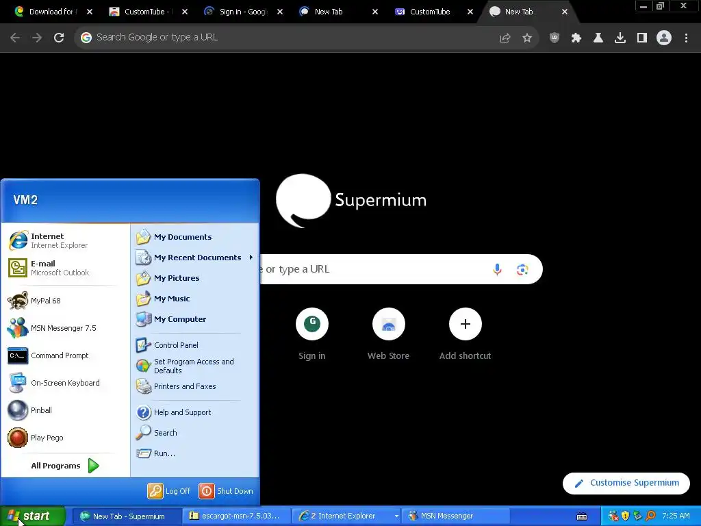Image resolution: width=701 pixels, height=526 pixels.
Task: Close the Sign in - Google tab
Action: pos(280,12)
